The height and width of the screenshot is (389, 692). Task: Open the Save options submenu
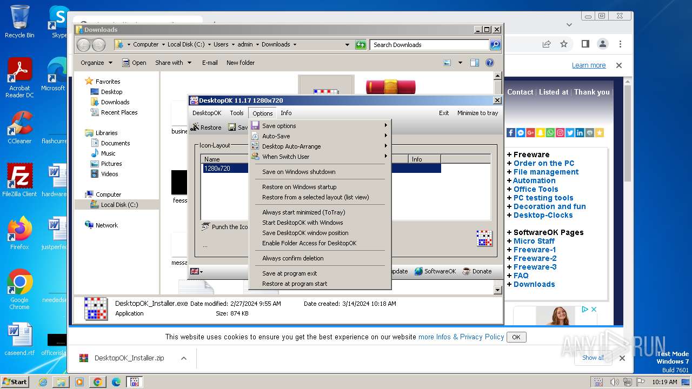(x=320, y=126)
